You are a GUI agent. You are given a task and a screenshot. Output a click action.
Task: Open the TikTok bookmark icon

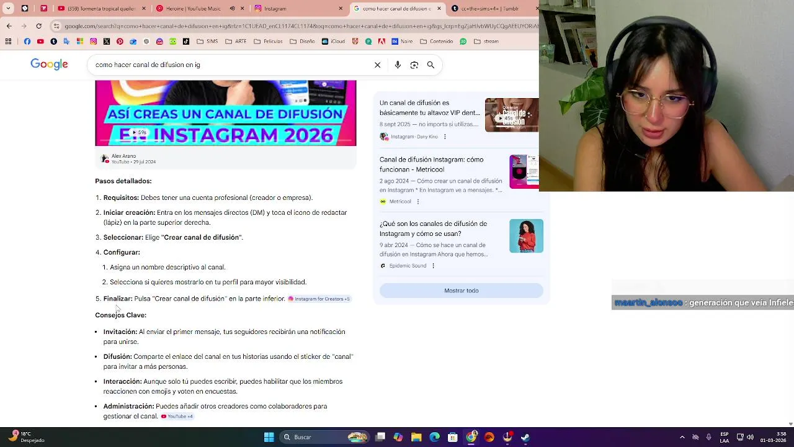pos(186,42)
